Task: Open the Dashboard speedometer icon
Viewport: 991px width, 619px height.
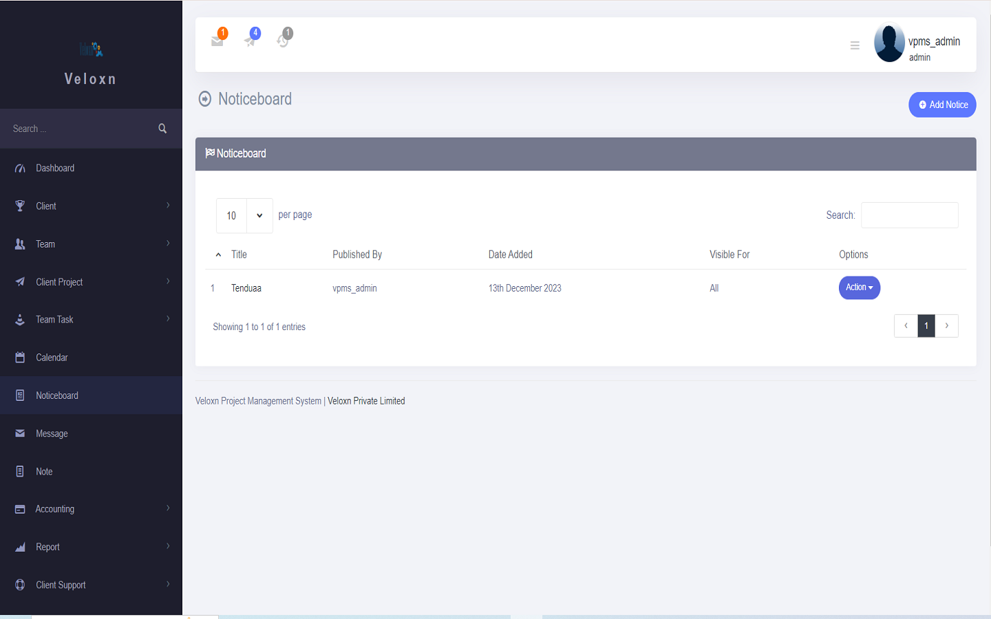Action: point(19,168)
